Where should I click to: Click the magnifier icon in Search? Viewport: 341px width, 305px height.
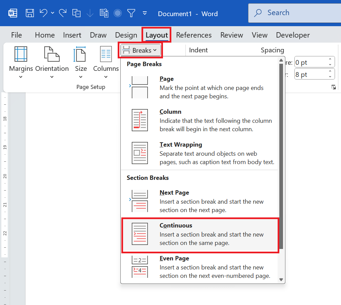(258, 13)
